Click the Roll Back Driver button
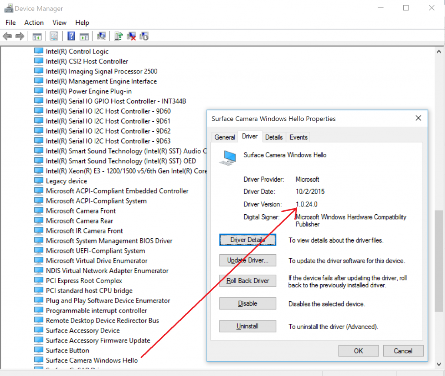Viewport: 445px width, 376px height. tap(247, 280)
